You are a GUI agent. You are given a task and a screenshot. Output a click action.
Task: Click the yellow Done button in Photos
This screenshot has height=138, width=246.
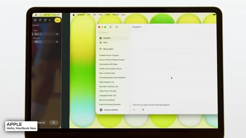click(x=58, y=20)
